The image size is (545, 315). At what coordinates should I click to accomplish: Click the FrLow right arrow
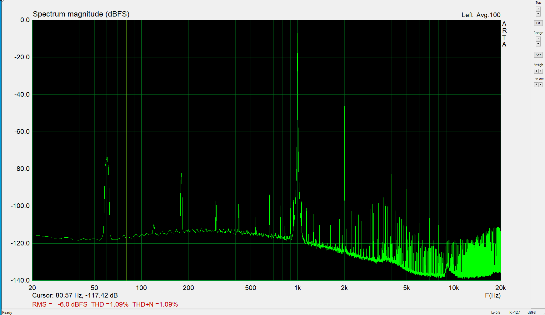coord(541,85)
